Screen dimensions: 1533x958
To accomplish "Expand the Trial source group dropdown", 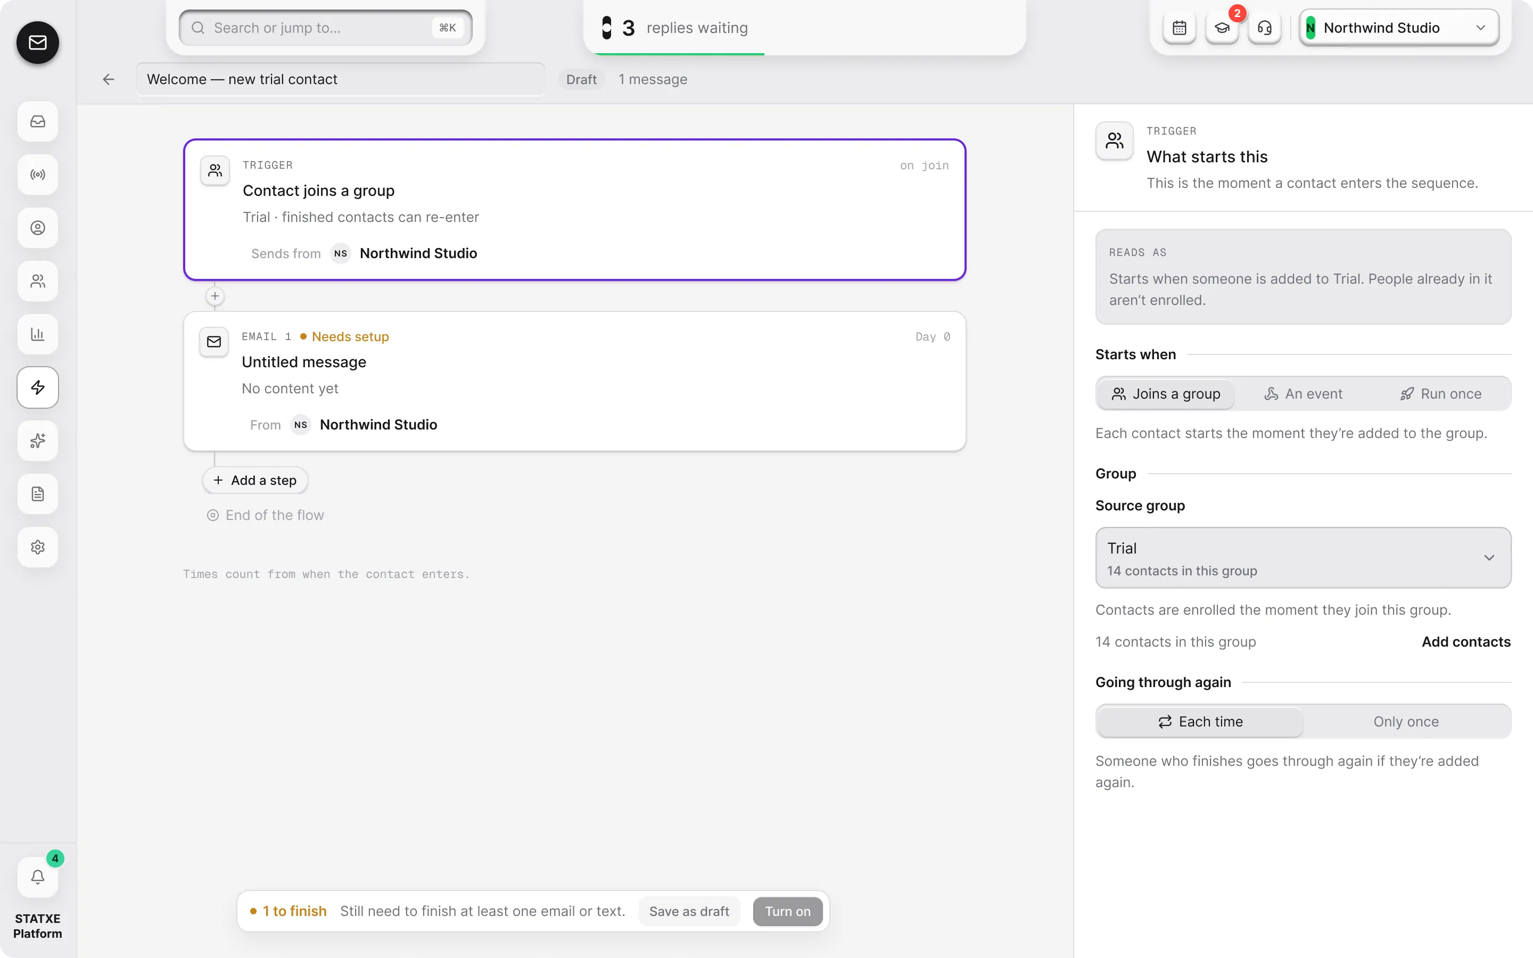I will click(1303, 558).
